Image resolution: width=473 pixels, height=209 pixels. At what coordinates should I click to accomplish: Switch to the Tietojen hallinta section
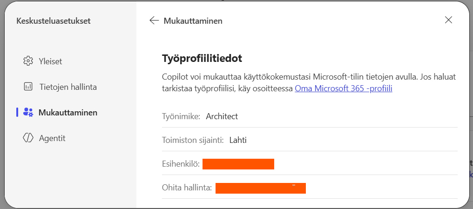pyautogui.click(x=68, y=87)
